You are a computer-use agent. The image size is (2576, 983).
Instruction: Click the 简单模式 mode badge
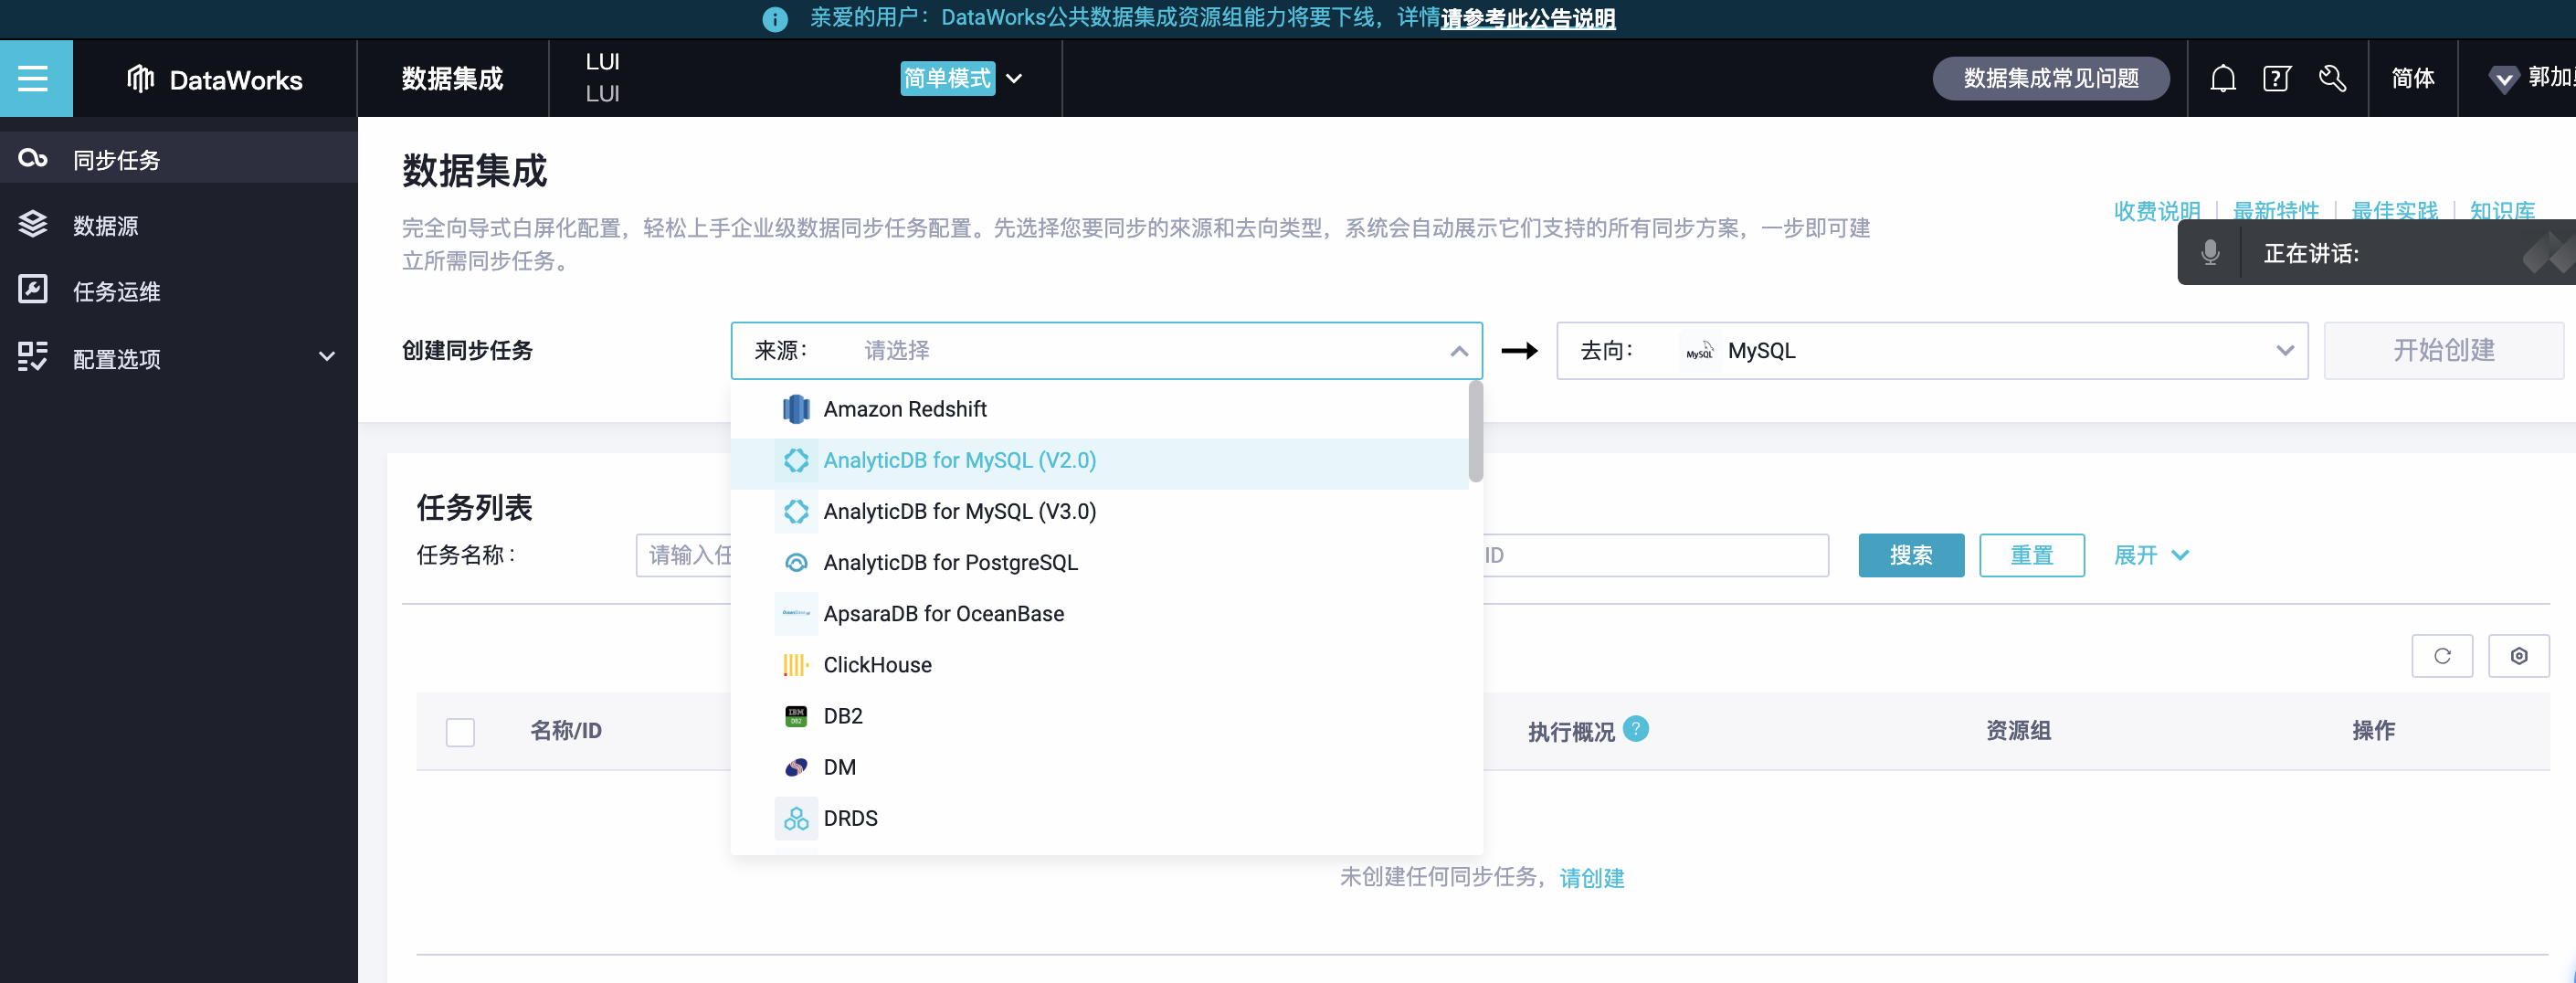(947, 78)
